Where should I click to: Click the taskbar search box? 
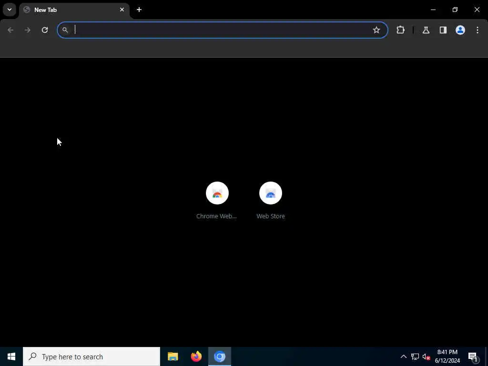coord(91,356)
